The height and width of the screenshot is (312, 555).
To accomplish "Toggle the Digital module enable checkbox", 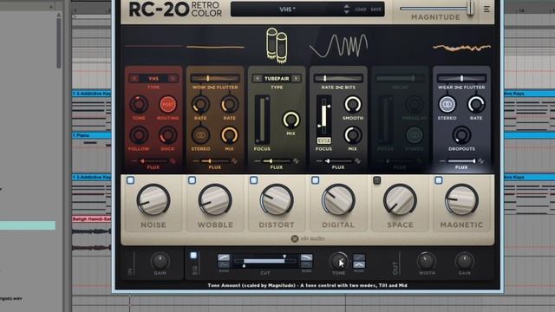I will 315,180.
